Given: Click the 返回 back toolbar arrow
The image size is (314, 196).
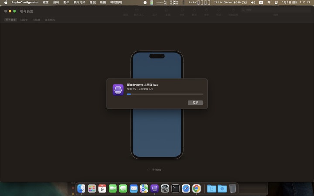Looking at the screenshot, I should coord(126,10).
